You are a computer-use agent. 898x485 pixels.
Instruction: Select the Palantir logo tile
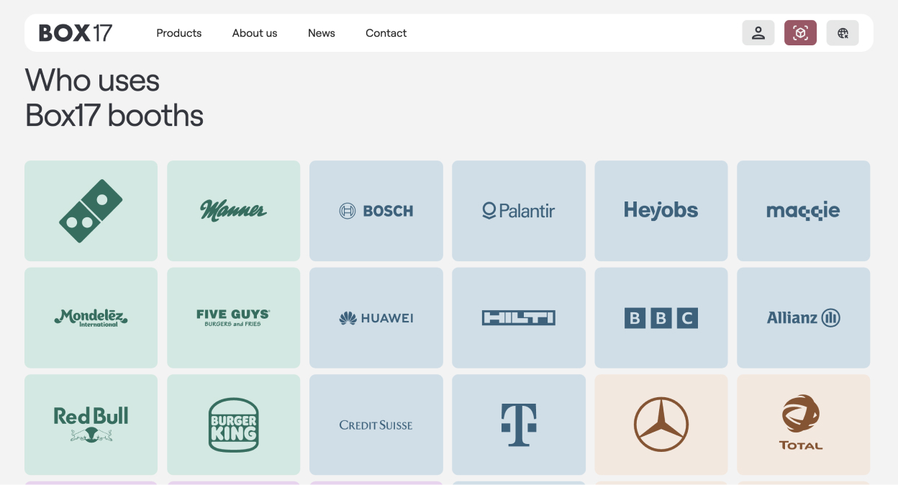click(x=519, y=211)
